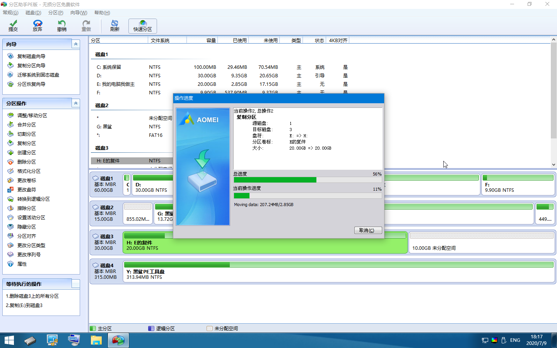Viewport: 557px width, 348px height.
Task: Open 属性 in partition operations
Action: [22, 264]
